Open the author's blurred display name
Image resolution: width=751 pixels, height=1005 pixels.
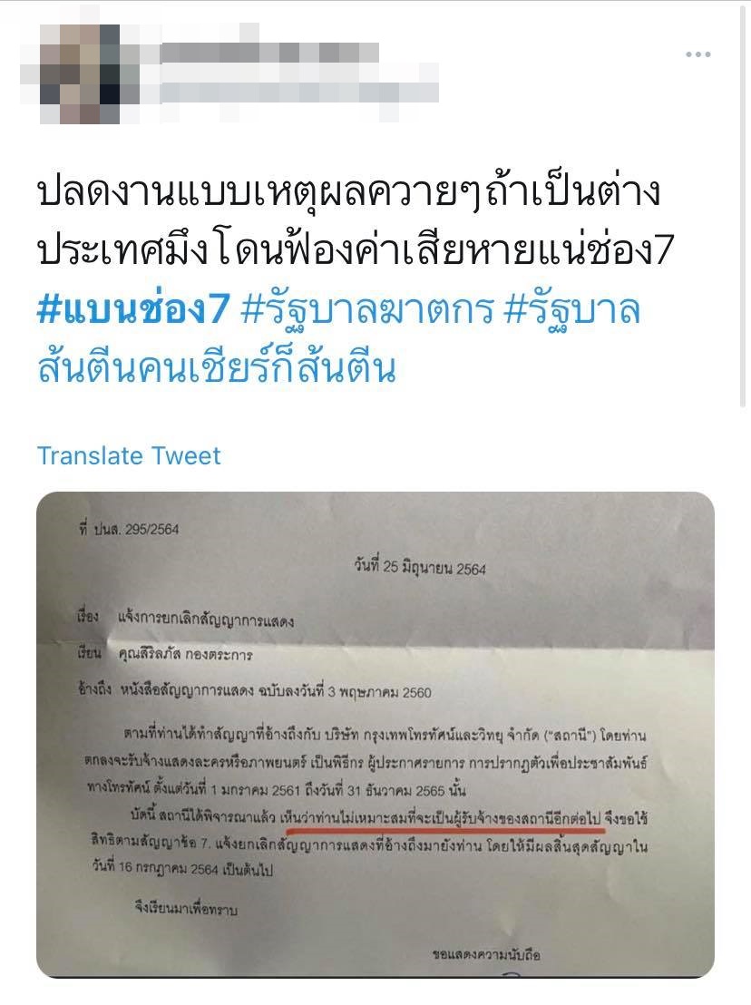pos(269,53)
